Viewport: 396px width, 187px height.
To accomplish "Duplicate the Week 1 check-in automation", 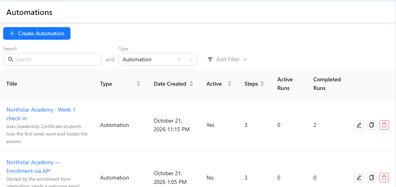I will click(x=372, y=125).
